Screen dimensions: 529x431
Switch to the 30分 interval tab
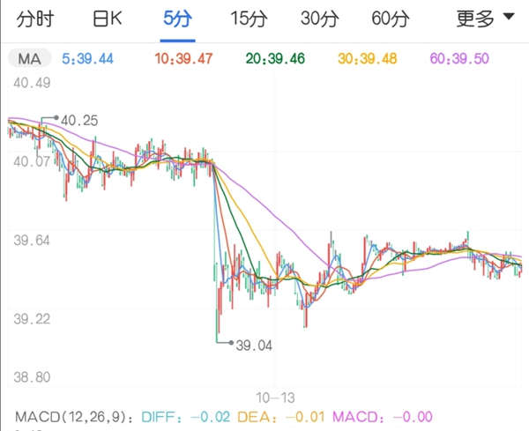(320, 19)
